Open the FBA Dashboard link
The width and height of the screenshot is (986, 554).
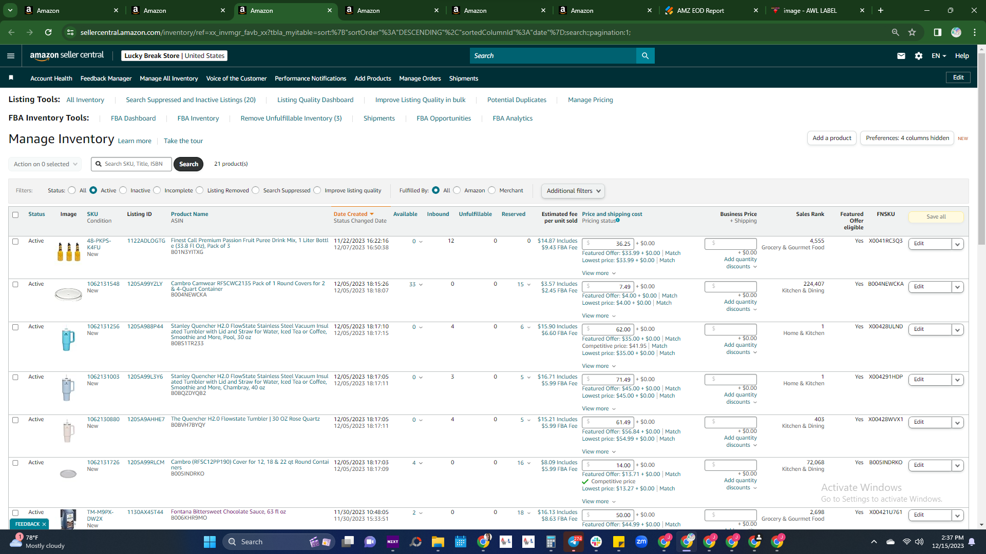pyautogui.click(x=133, y=118)
